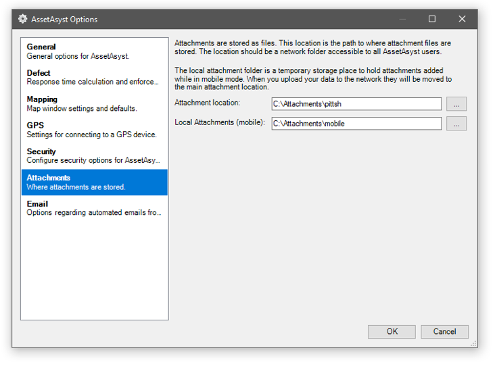The width and height of the screenshot is (495, 365).
Task: Minimize the AssetAsyst Options window
Action: (x=402, y=19)
